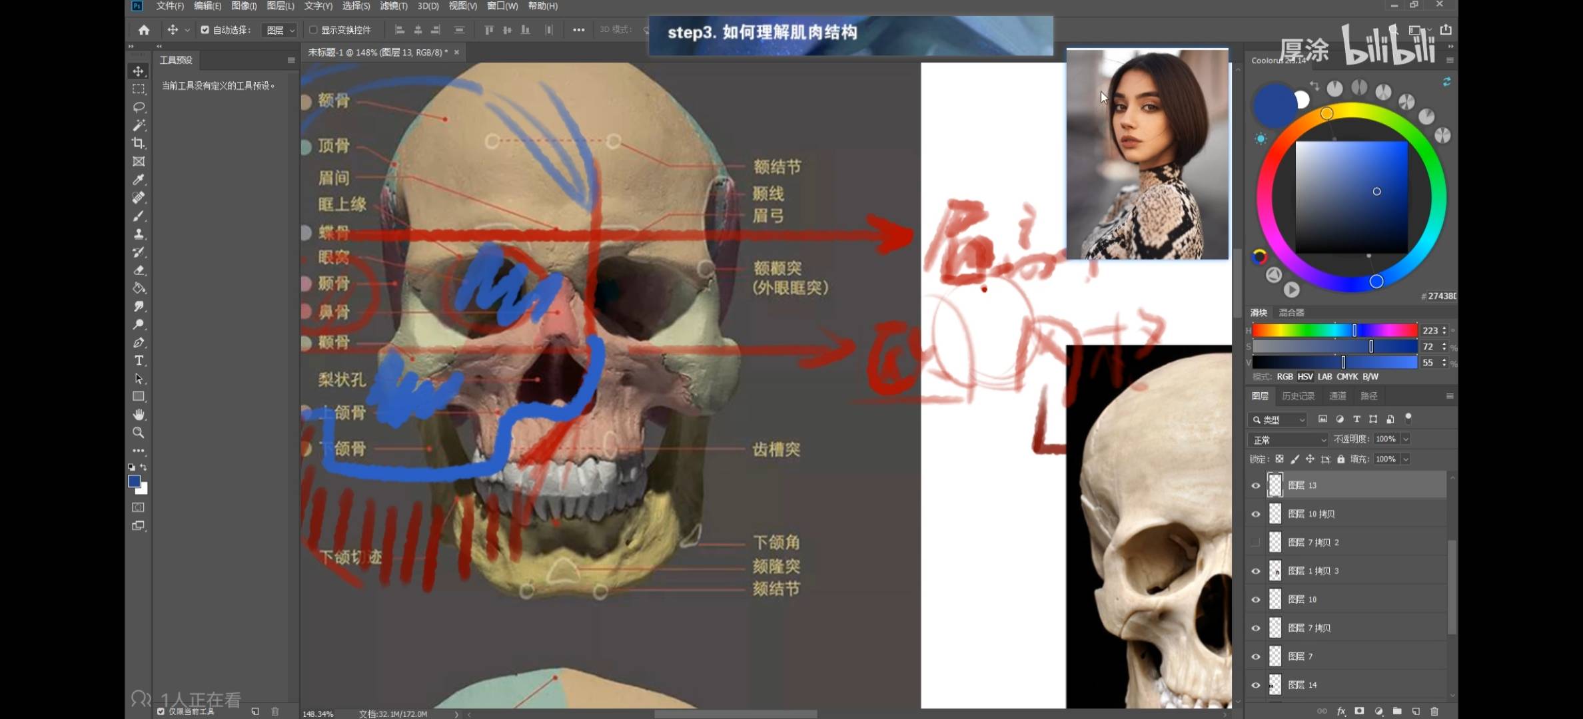This screenshot has width=1583, height=719.
Task: Enable the 显示变换控件 checkbox
Action: [x=313, y=30]
